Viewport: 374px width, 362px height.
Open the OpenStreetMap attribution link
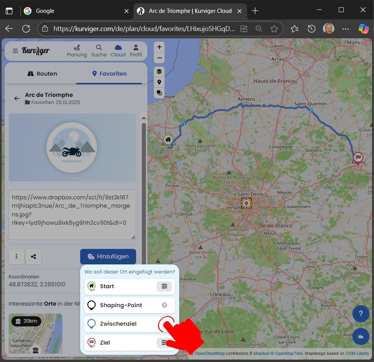210,353
